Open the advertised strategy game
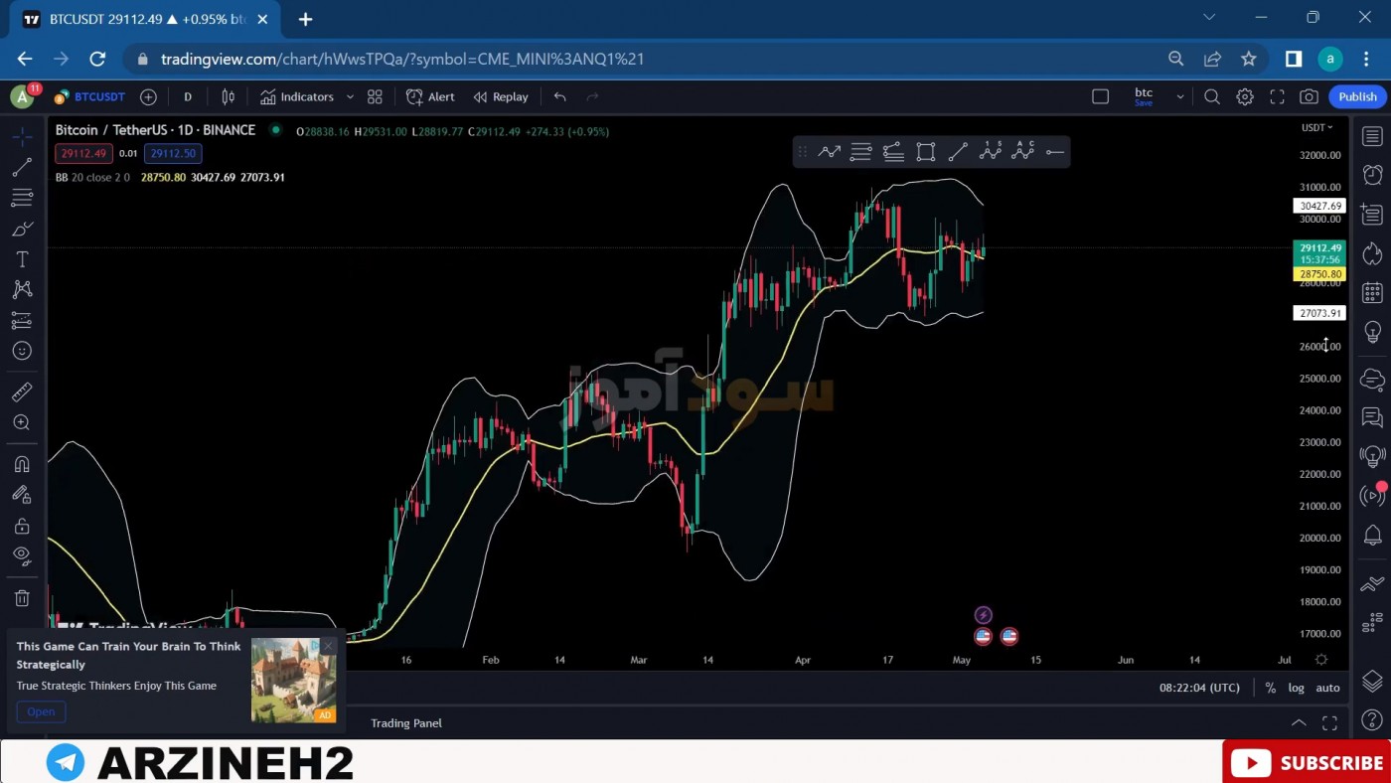This screenshot has height=783, width=1391. [x=41, y=711]
